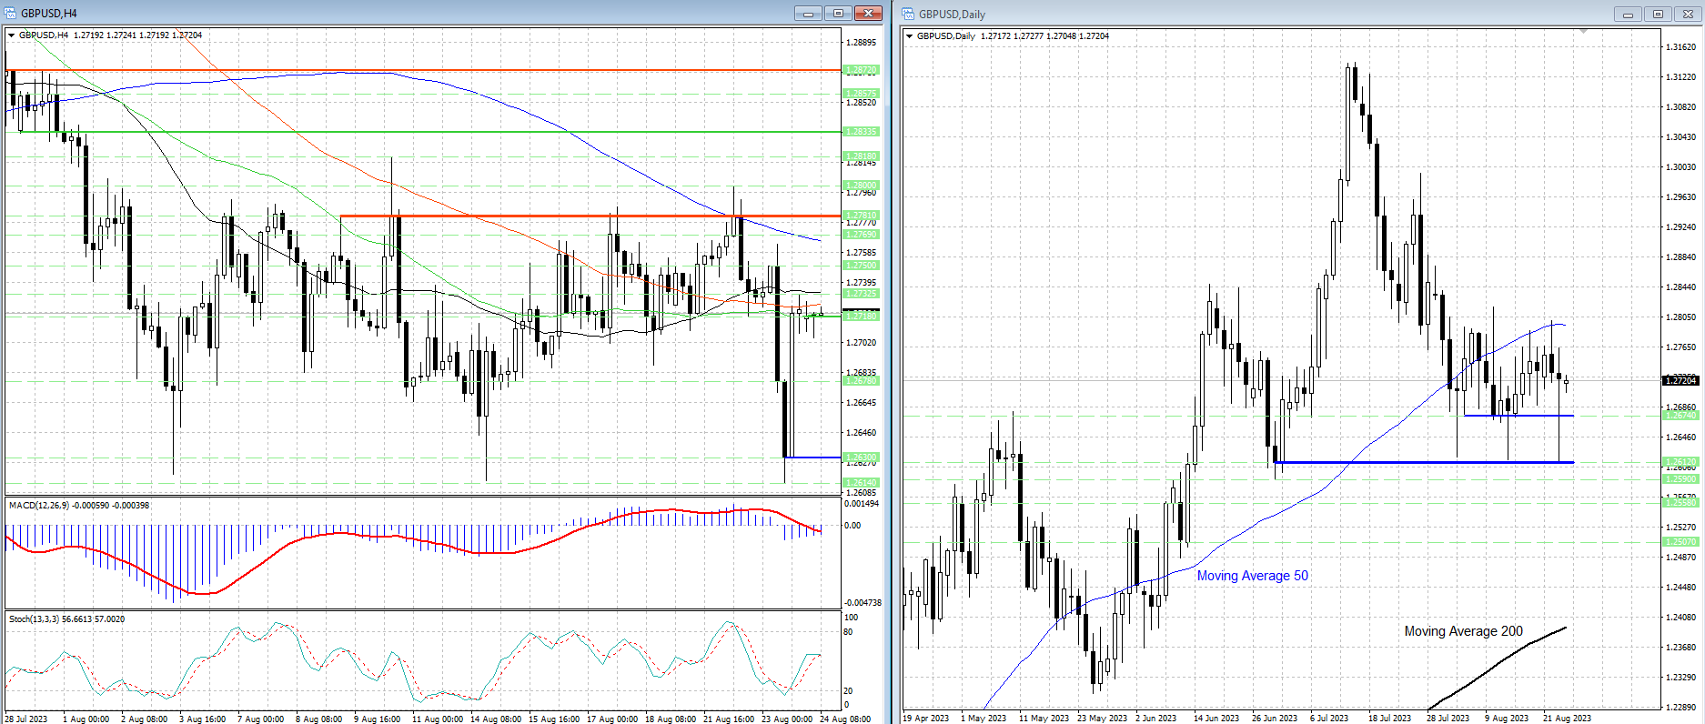
Task: Click the 1.28720 orange level price label
Action: (861, 70)
